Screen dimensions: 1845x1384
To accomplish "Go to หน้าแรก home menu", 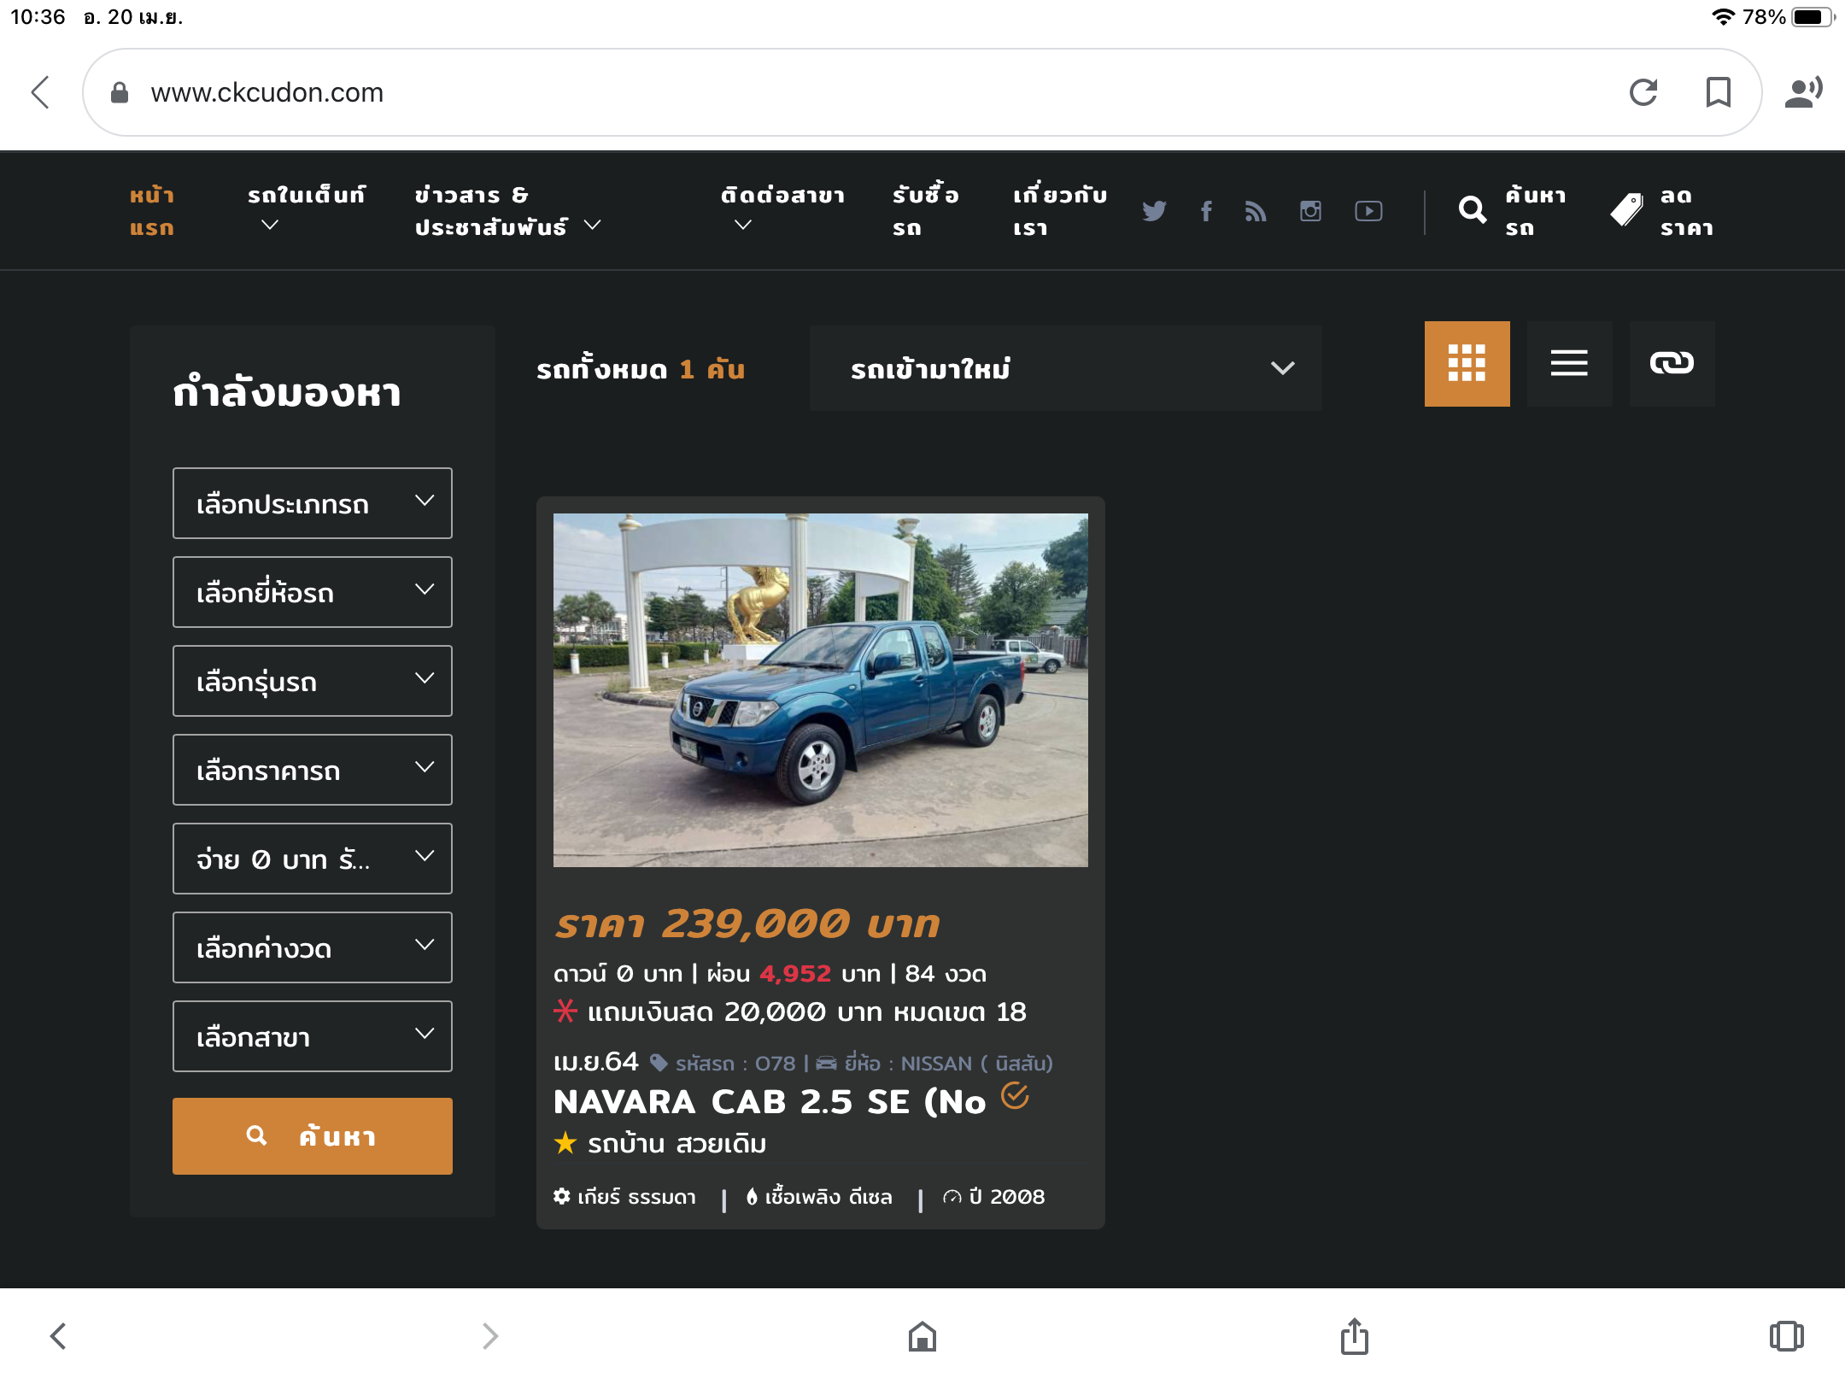I will coord(152,211).
